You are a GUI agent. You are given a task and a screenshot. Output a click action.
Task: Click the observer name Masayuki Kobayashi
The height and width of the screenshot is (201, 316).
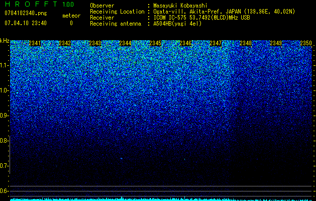click(x=180, y=6)
